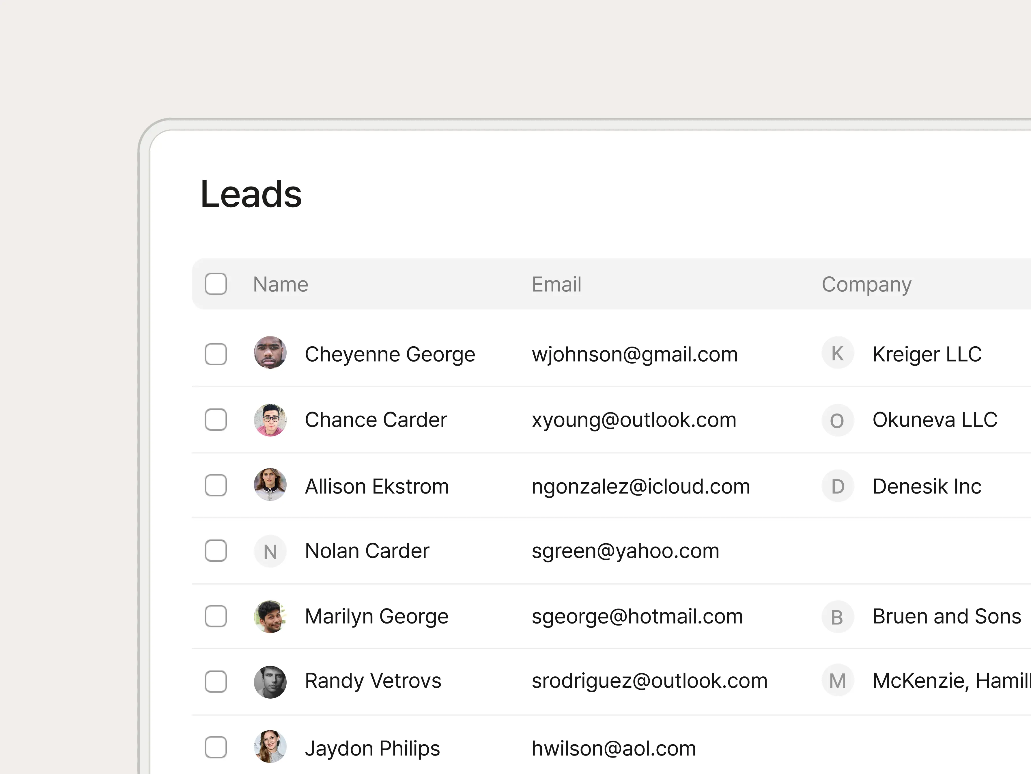This screenshot has width=1031, height=774.
Task: Sort the table by the Name column
Action: tap(280, 284)
